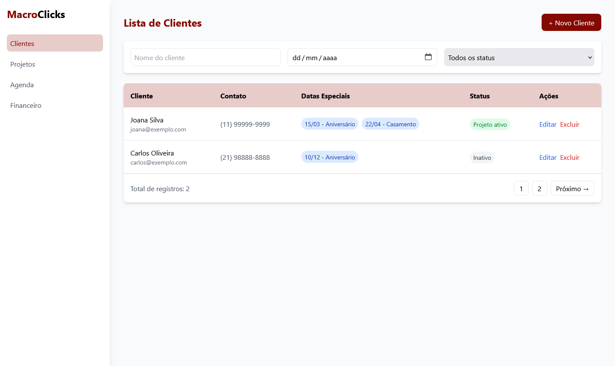Open the Financeiro section

tap(25, 105)
